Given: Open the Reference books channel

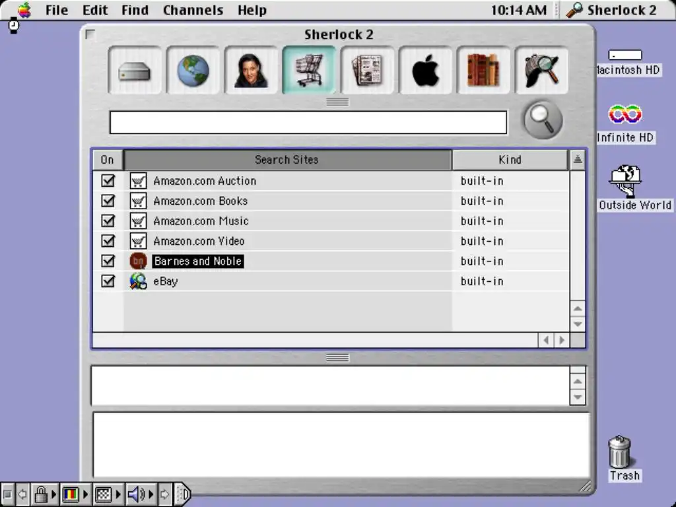Looking at the screenshot, I should pyautogui.click(x=483, y=70).
